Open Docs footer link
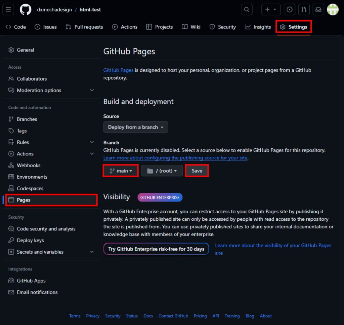 pyautogui.click(x=148, y=316)
